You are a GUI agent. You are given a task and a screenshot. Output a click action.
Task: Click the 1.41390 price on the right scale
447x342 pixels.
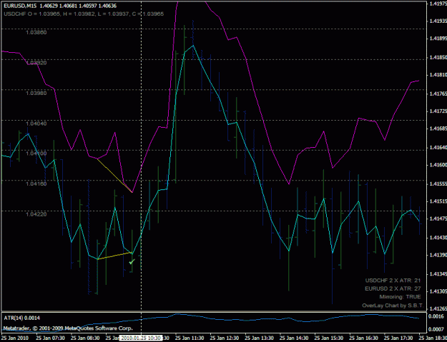pos(438,255)
